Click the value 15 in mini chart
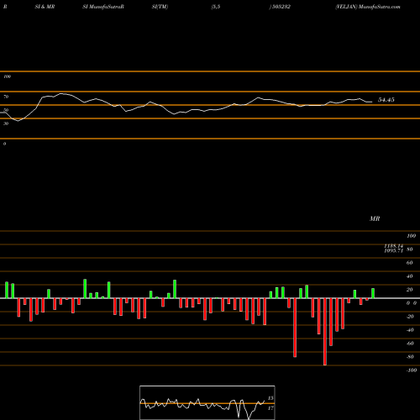 pyautogui.click(x=270, y=398)
